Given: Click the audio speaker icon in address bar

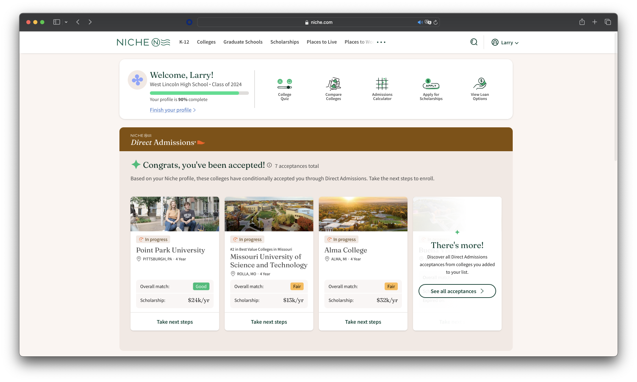Looking at the screenshot, I should [x=420, y=22].
